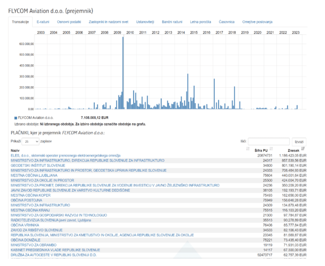The image size is (325, 266).
Task: Switch to the Ustanovitelji tab
Action: (x=145, y=22)
